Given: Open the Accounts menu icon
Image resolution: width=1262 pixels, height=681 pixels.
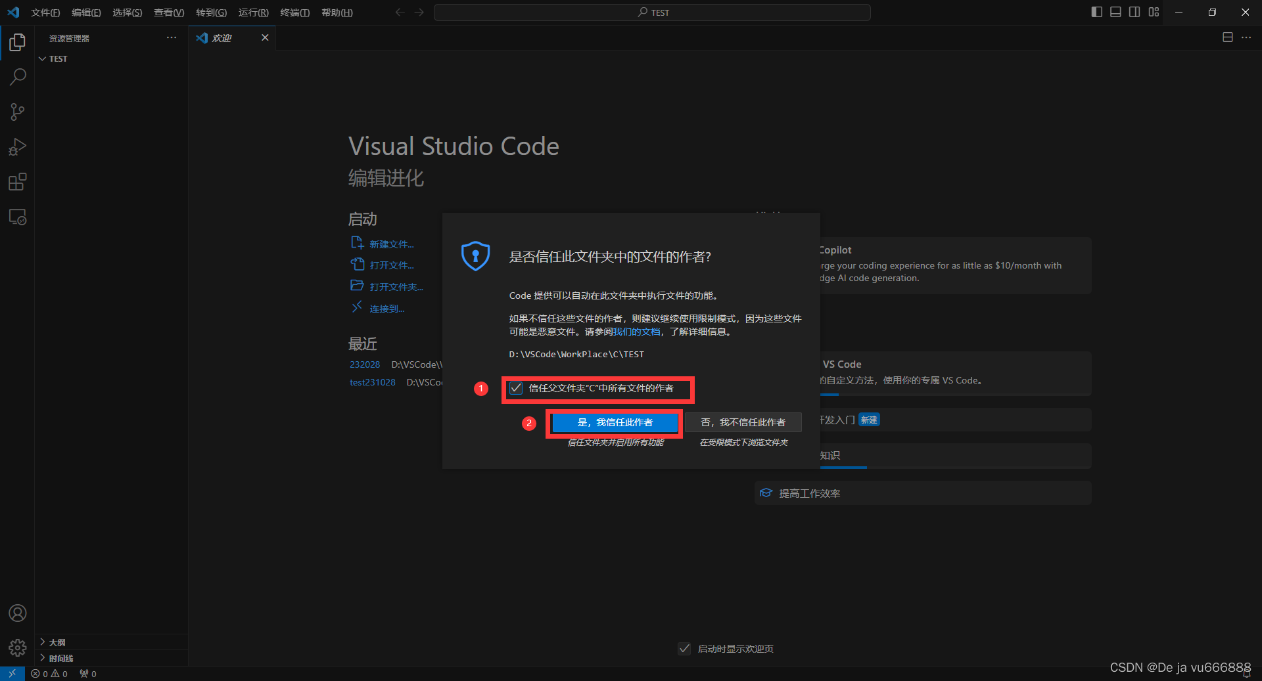Looking at the screenshot, I should (x=17, y=613).
